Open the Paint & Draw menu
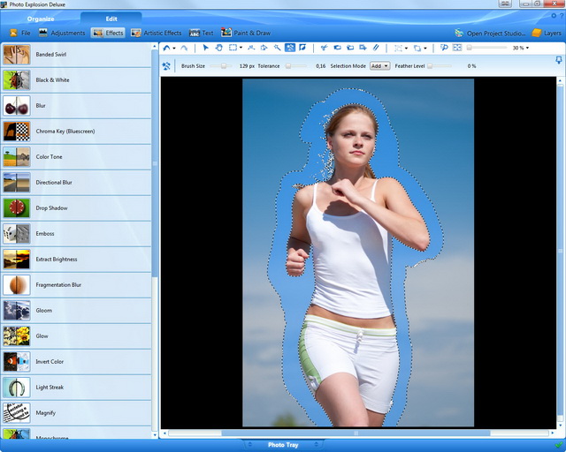This screenshot has width=566, height=452. [246, 33]
